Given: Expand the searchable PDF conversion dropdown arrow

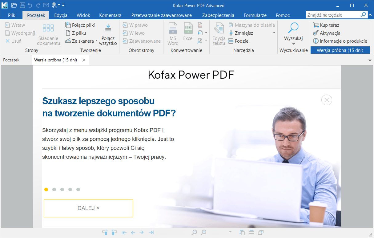Looking at the screenshot, I should (206, 41).
